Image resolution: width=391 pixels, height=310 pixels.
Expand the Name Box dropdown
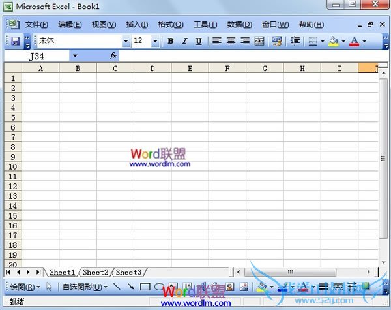coord(75,56)
